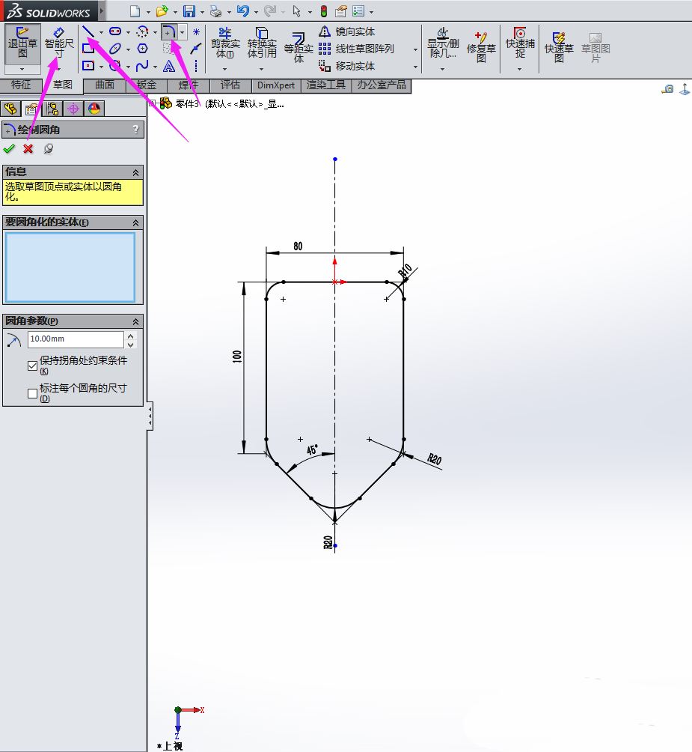Image resolution: width=692 pixels, height=752 pixels.
Task: Collapse the 信息 section
Action: pyautogui.click(x=135, y=172)
